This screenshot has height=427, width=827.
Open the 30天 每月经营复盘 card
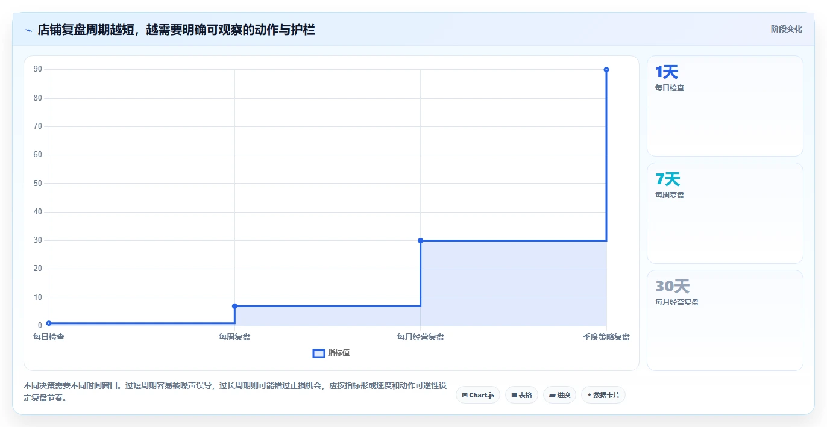point(725,320)
